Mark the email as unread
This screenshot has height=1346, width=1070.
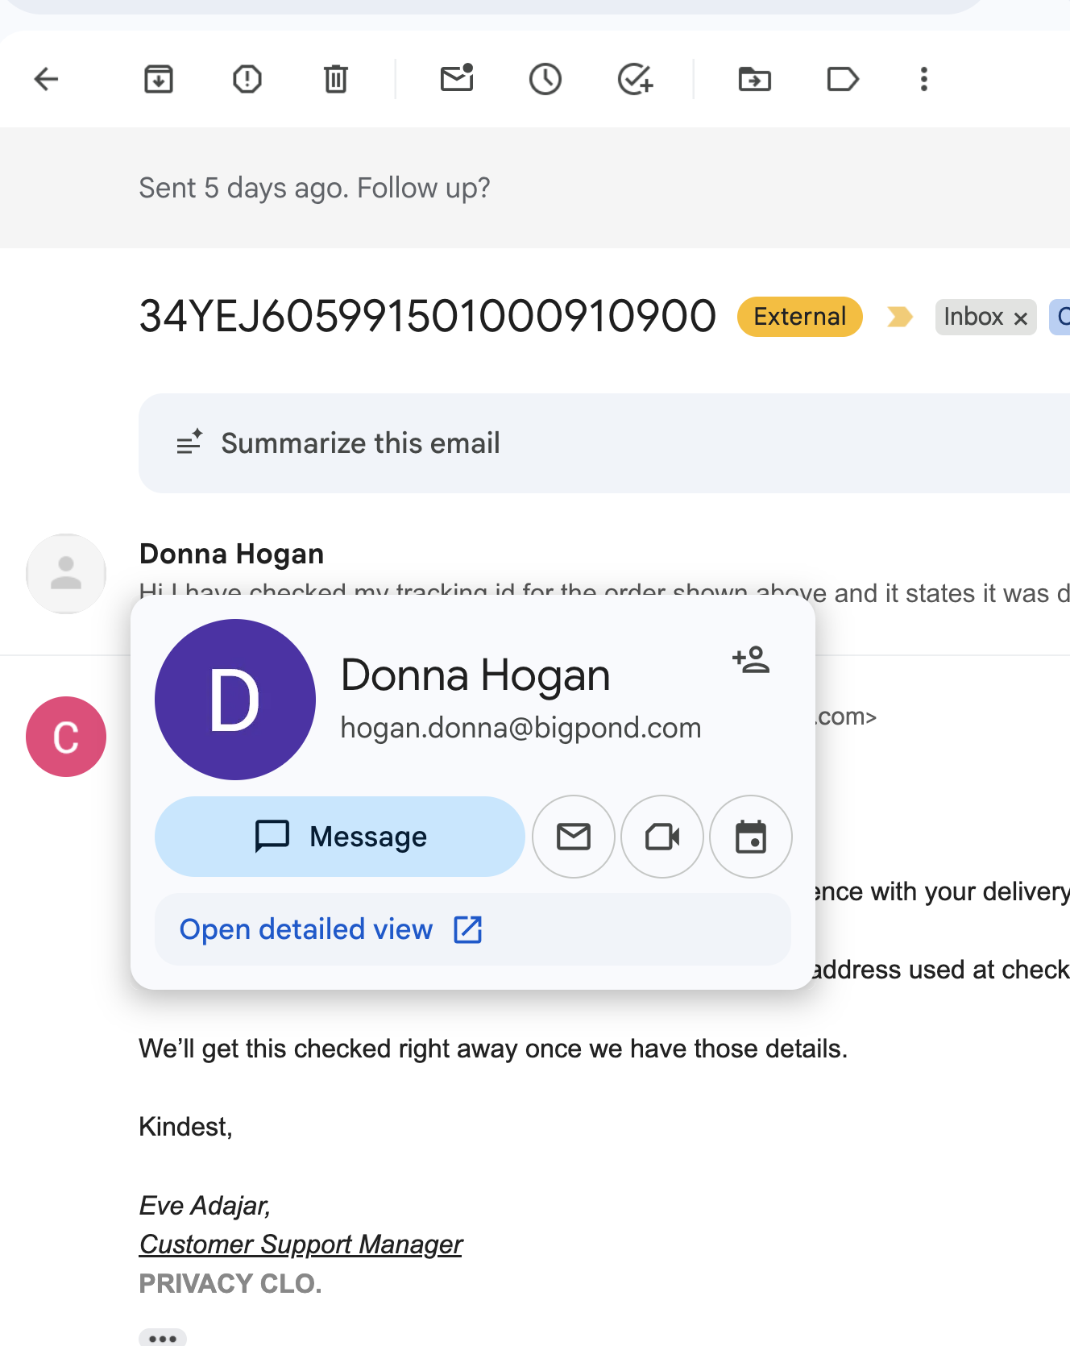[x=457, y=78]
